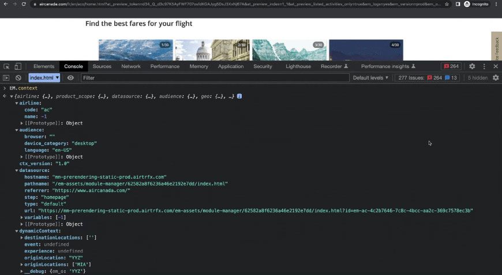This screenshot has width=502, height=275.
Task: Collapse the airline node
Action: 17,103
